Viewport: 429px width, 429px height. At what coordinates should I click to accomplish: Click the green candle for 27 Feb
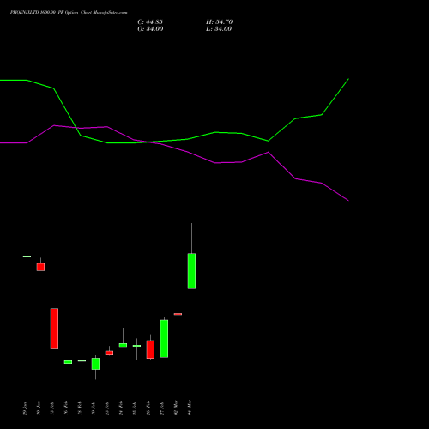[164, 339]
